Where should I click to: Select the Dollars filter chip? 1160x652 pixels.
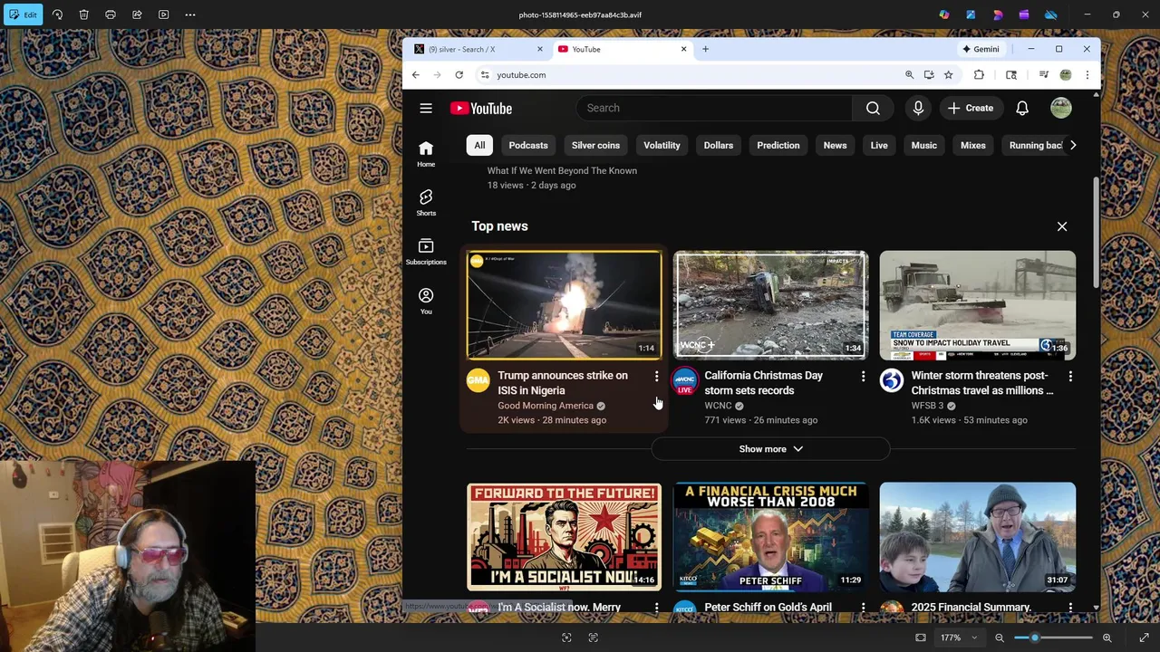[719, 146]
